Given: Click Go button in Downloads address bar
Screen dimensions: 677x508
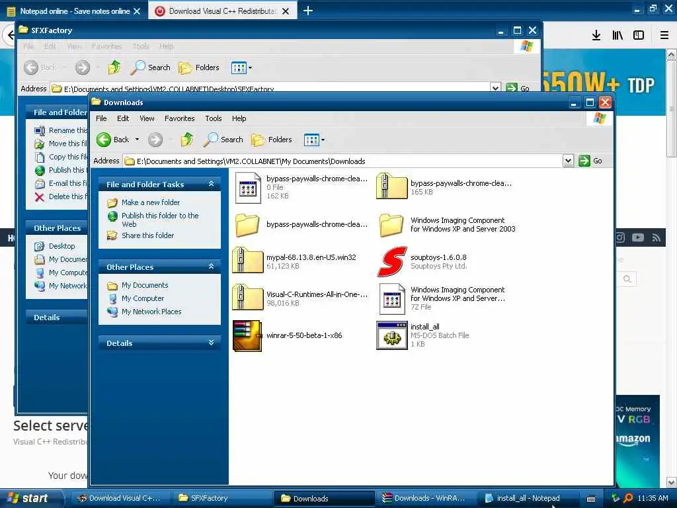Looking at the screenshot, I should 590,161.
